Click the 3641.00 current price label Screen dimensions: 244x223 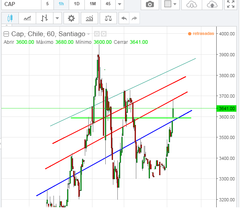226,108
